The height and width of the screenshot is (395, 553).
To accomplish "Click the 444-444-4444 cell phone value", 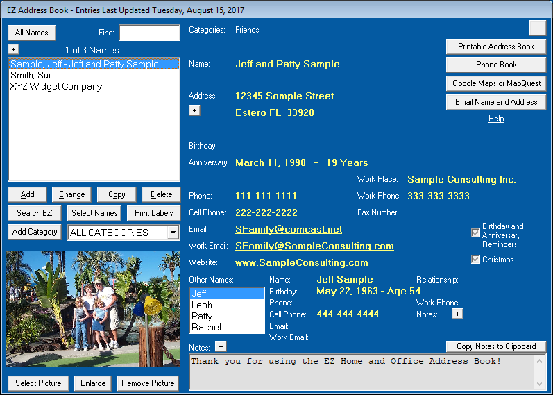I will pyautogui.click(x=348, y=314).
